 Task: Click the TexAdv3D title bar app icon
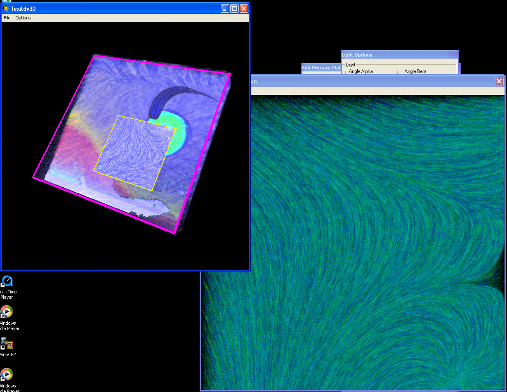point(6,8)
